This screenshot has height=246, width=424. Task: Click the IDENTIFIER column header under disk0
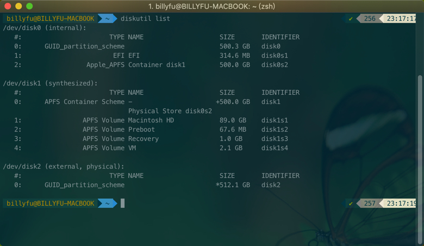click(280, 37)
